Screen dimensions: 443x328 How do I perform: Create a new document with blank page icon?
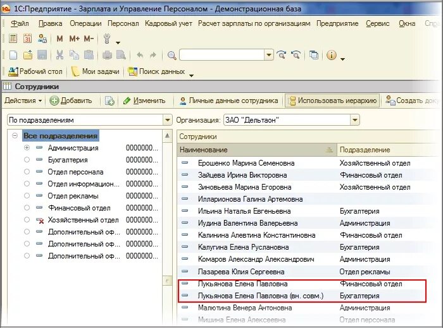point(13,55)
